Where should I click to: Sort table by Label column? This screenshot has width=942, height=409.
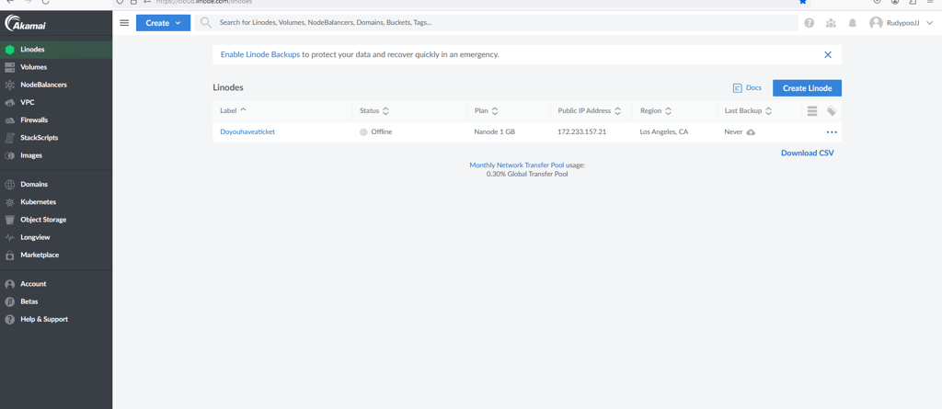(234, 110)
